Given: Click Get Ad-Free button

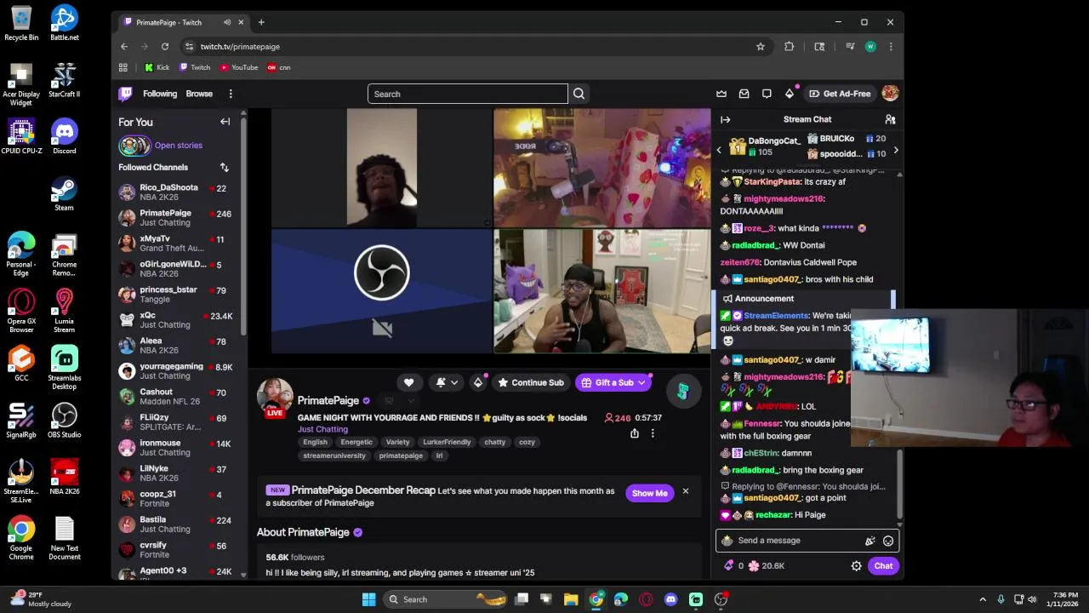Looking at the screenshot, I should pos(840,94).
